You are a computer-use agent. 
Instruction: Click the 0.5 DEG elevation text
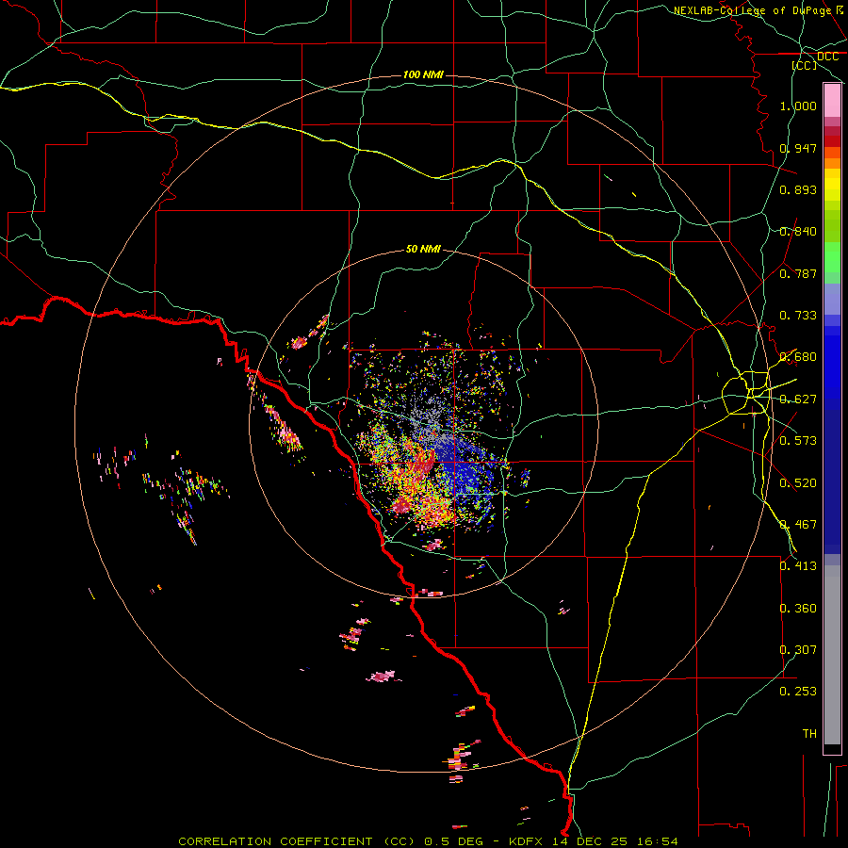(x=456, y=841)
